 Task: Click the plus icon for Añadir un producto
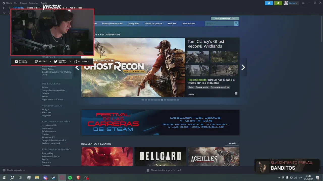(x=4, y=170)
